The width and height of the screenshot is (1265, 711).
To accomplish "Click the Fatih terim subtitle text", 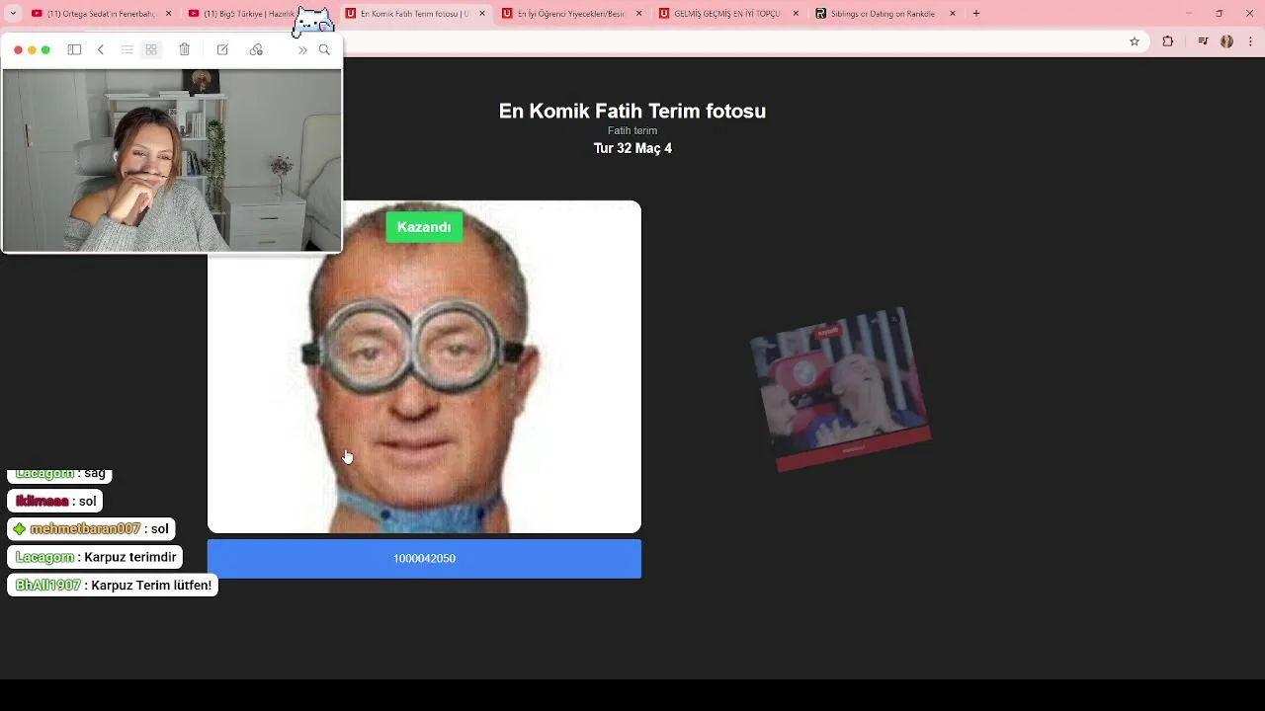I will pos(632,130).
